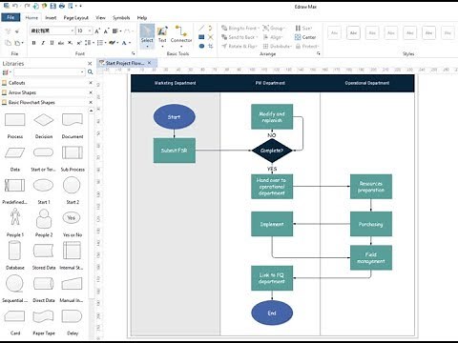Toggle subscript formatting
This screenshot has width=458, height=343.
point(70,43)
